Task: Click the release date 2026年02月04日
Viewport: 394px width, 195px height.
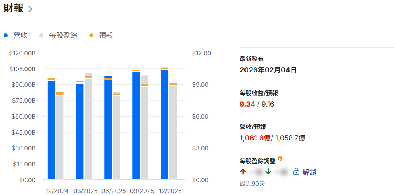Action: [x=268, y=70]
